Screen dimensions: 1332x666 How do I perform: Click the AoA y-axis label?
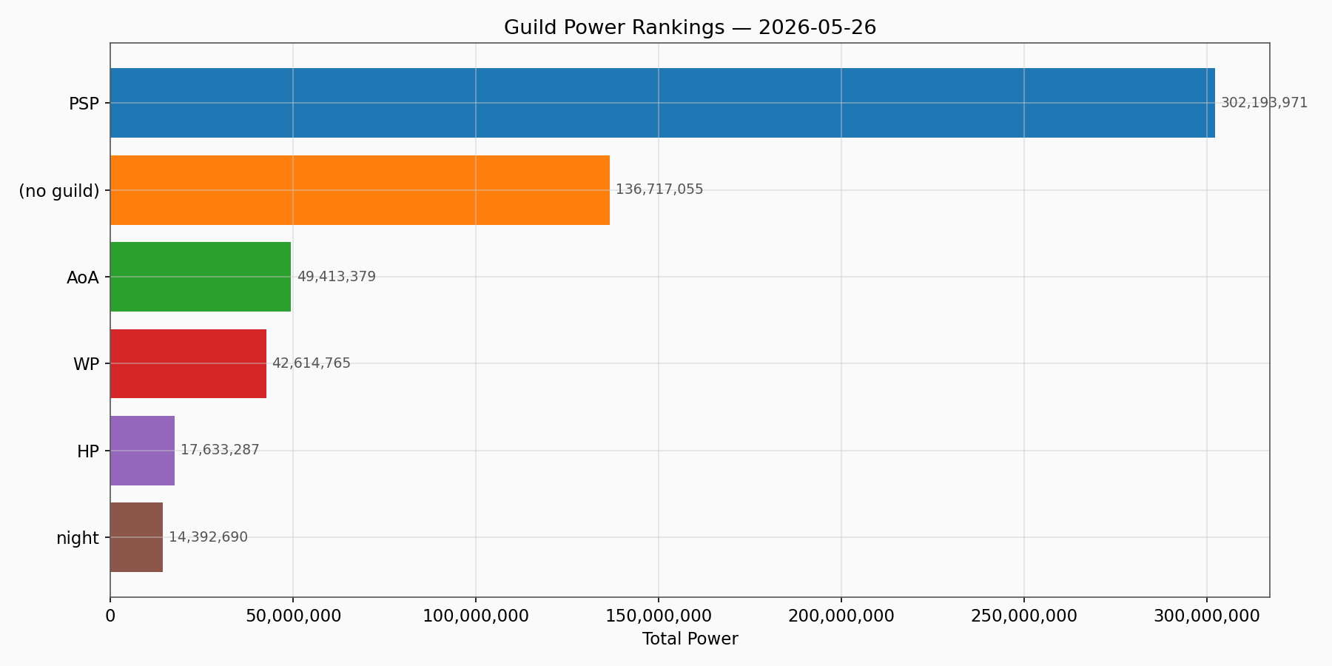83,277
